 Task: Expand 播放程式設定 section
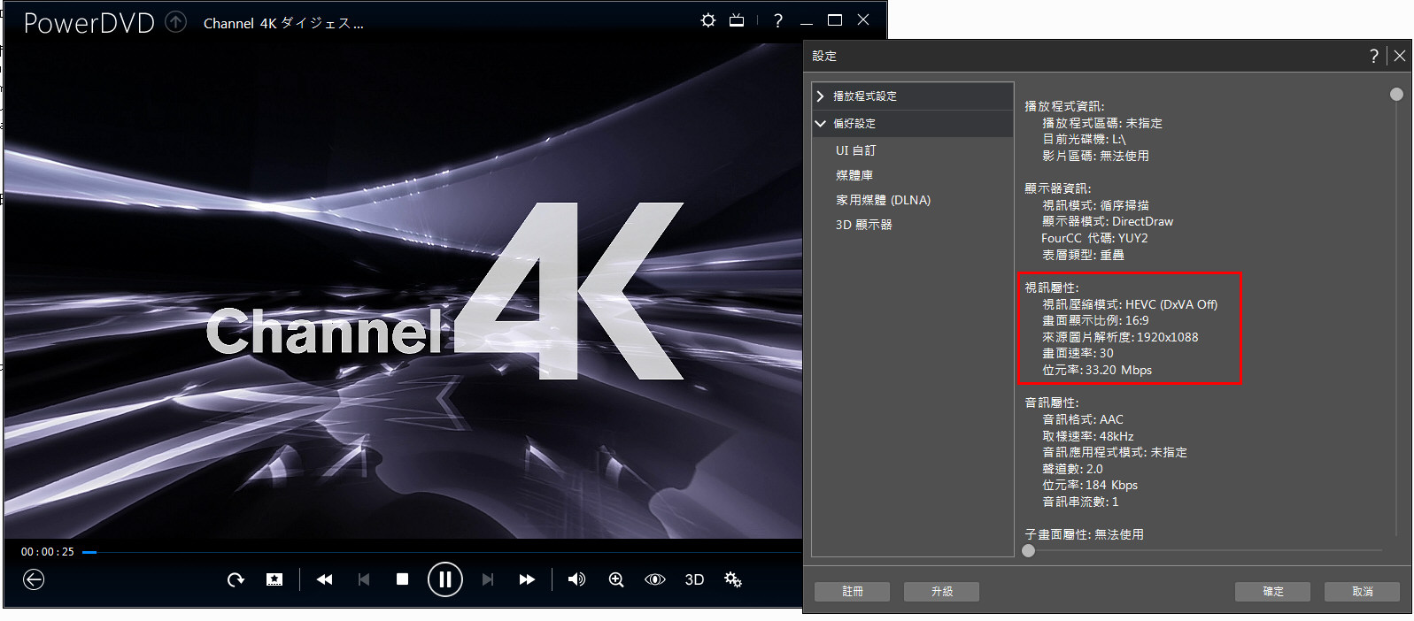pos(912,96)
